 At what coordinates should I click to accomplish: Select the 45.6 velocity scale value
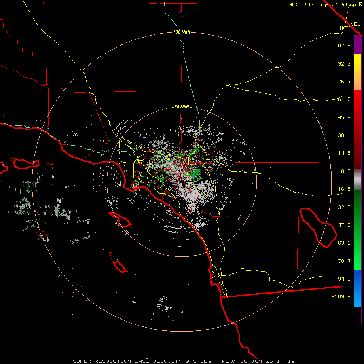344,117
